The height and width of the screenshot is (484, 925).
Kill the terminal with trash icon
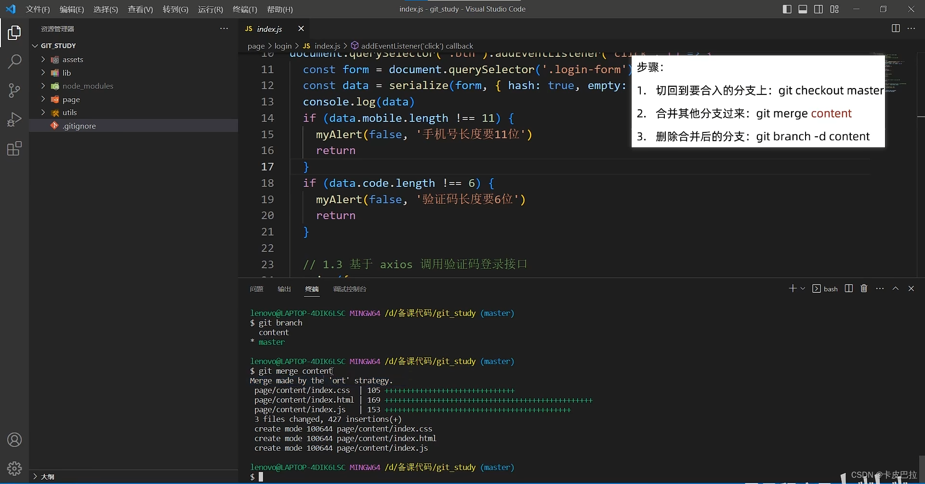[x=864, y=288]
